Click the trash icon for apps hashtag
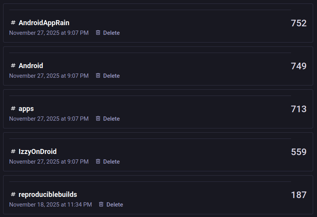 coord(98,119)
